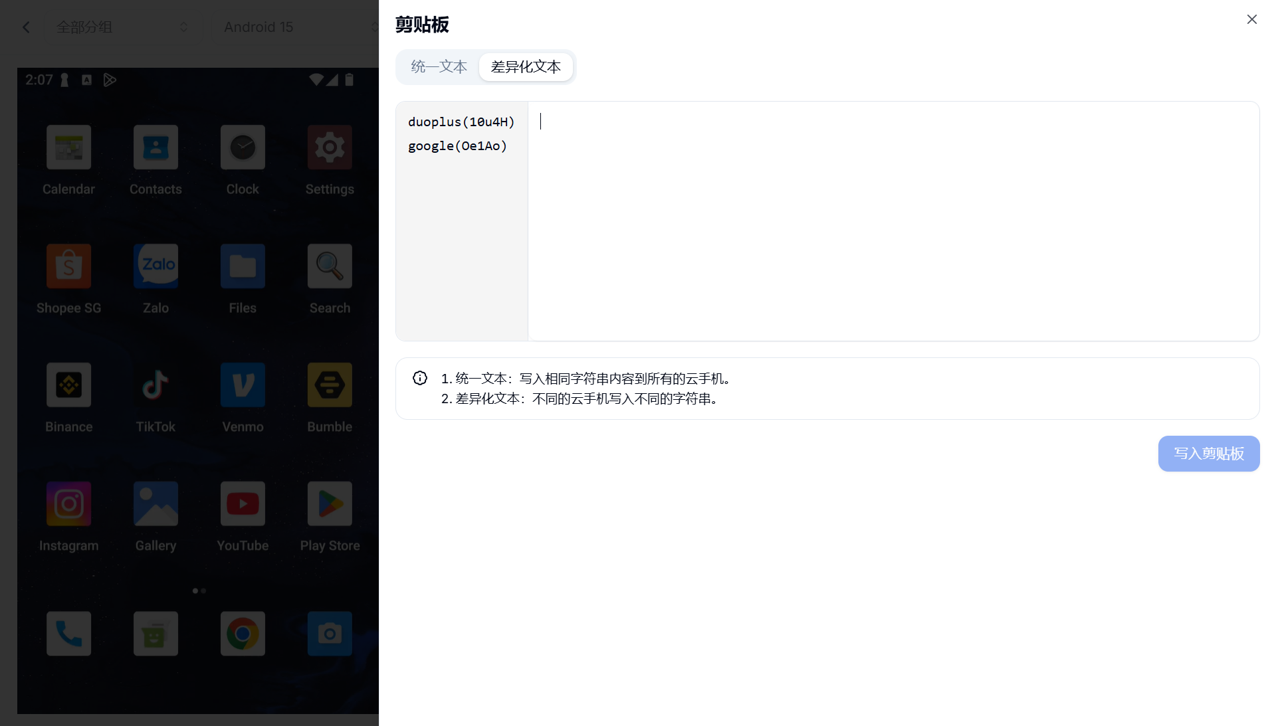Open the YouTube app
Viewport: 1276px width, 726px height.
point(243,504)
